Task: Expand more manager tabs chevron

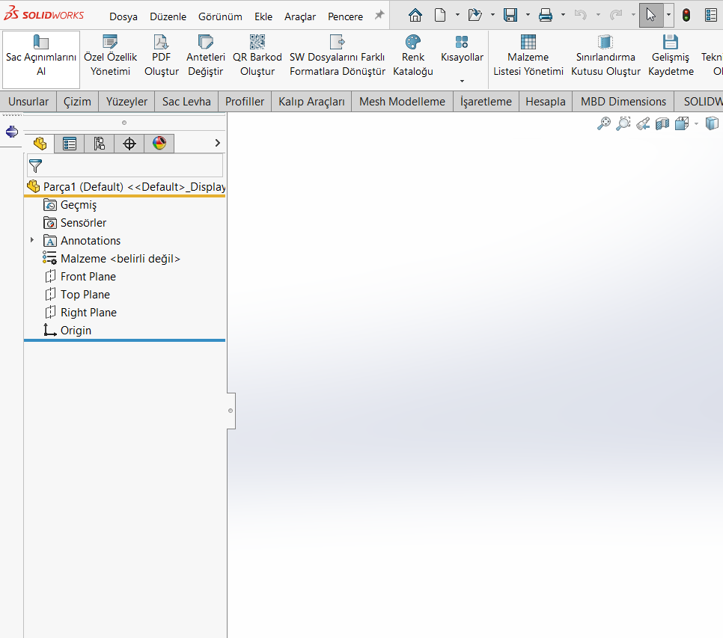Action: pos(218,144)
